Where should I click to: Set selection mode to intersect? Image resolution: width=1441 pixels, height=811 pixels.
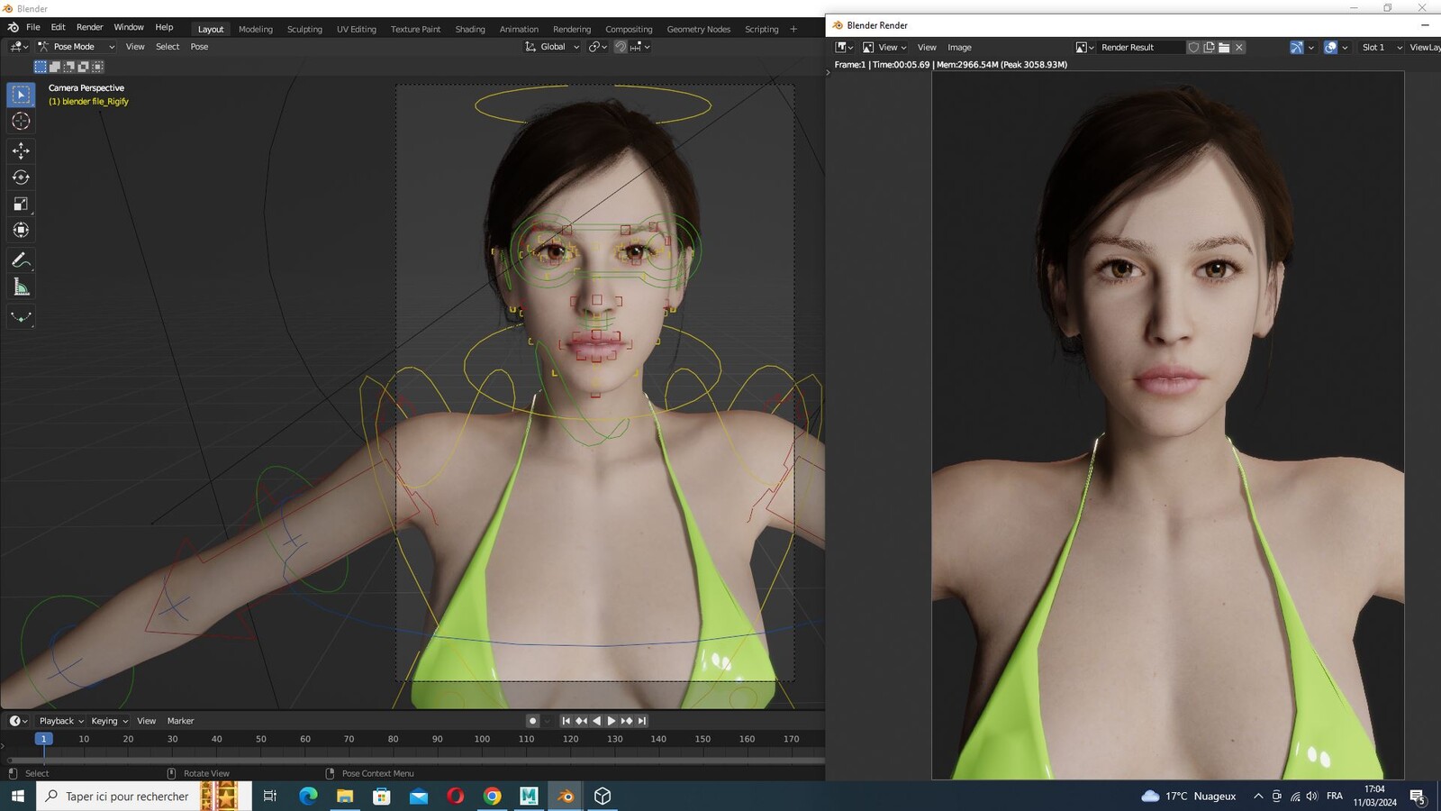point(97,67)
